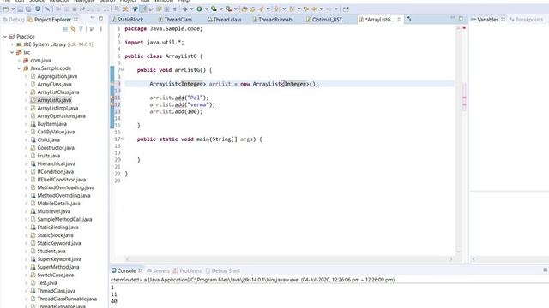The width and height of the screenshot is (549, 308).
Task: Click the Filter icon in Project Explorer
Action: [x=81, y=29]
